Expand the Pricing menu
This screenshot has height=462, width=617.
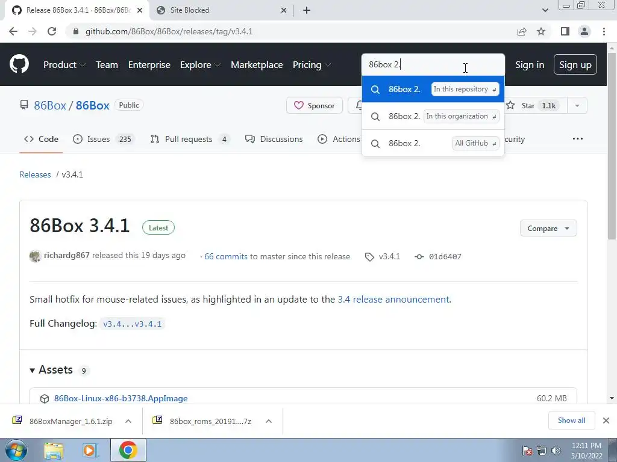tap(312, 65)
